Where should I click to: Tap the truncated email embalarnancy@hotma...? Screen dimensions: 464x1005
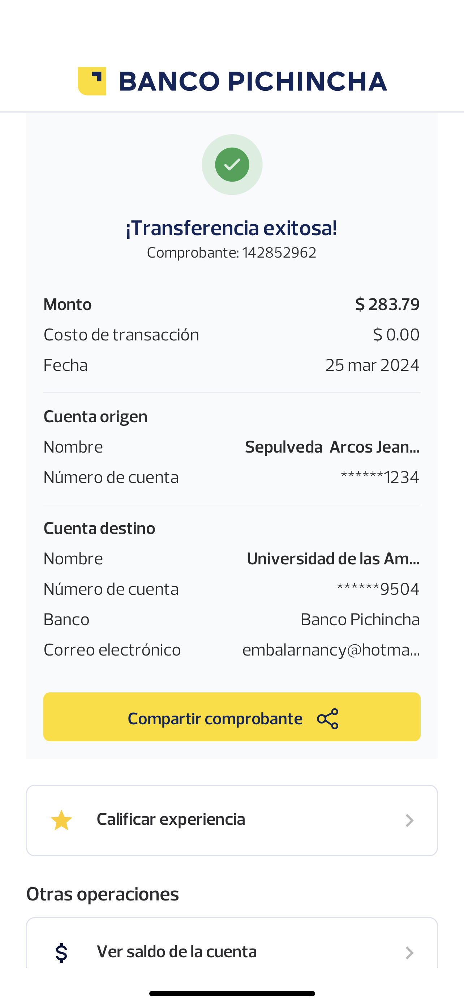coord(331,650)
